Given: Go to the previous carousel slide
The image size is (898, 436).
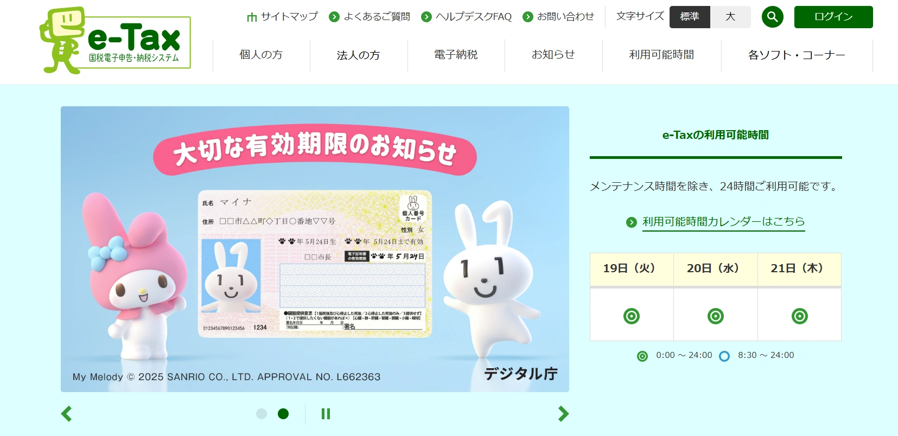Looking at the screenshot, I should (x=66, y=414).
